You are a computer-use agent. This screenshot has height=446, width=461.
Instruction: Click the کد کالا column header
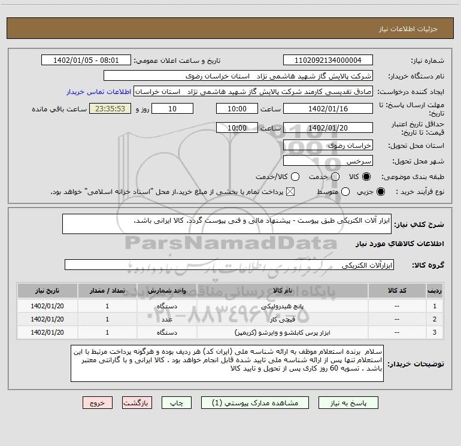[397, 290]
